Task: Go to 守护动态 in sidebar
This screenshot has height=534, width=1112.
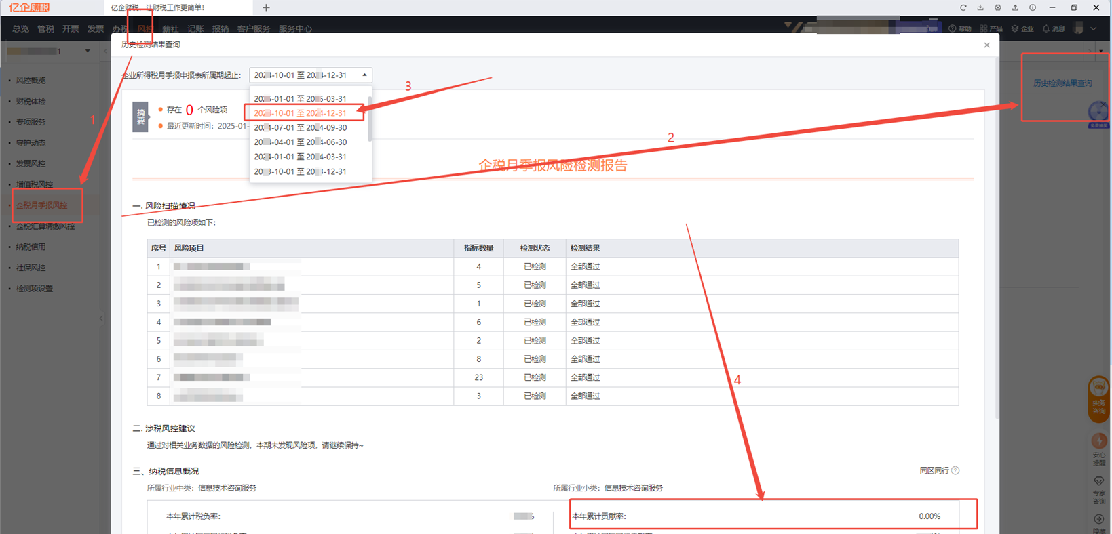Action: (x=31, y=143)
